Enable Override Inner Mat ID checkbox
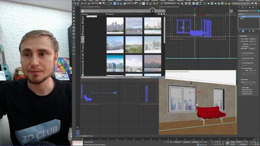The height and width of the screenshot is (146, 260). (241, 53)
